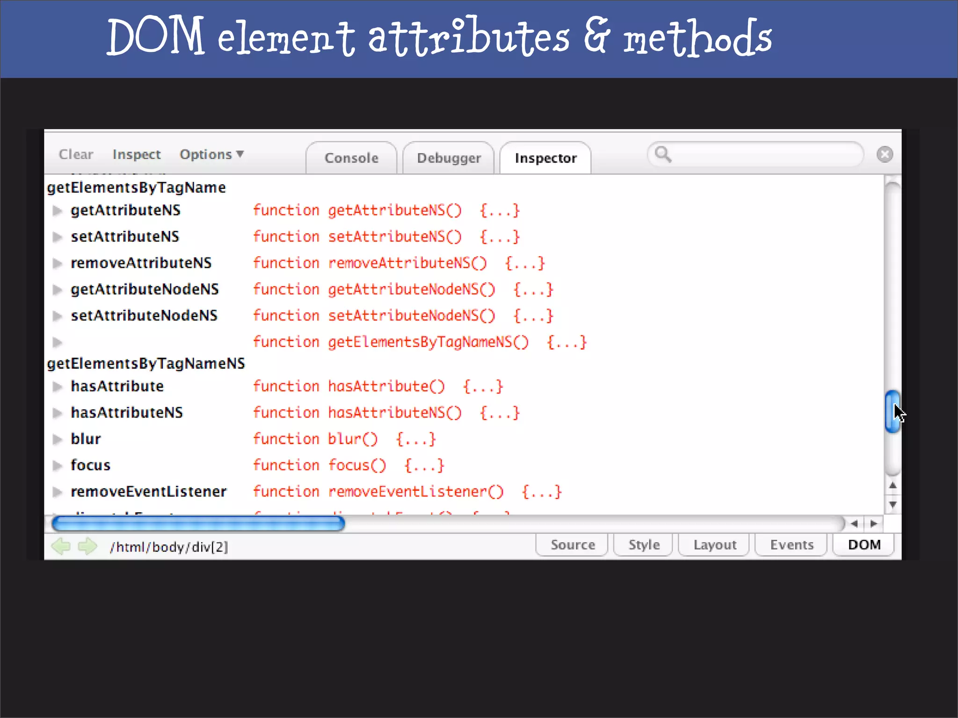
Task: Switch to the Debugger tab
Action: click(x=449, y=158)
